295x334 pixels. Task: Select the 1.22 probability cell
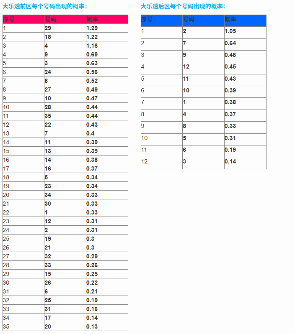point(92,37)
